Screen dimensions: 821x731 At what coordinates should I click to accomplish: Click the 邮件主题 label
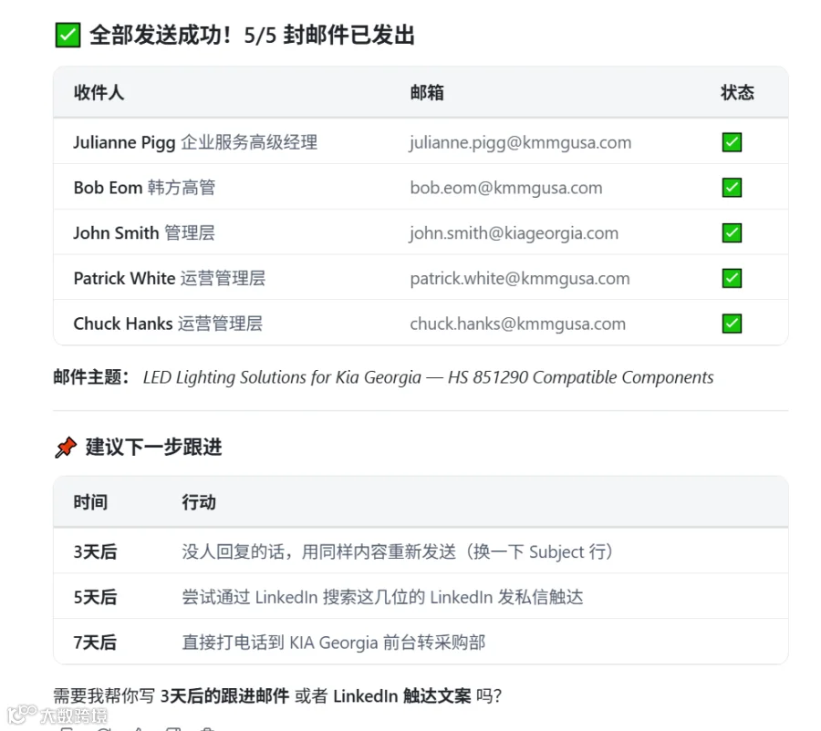[x=91, y=376]
